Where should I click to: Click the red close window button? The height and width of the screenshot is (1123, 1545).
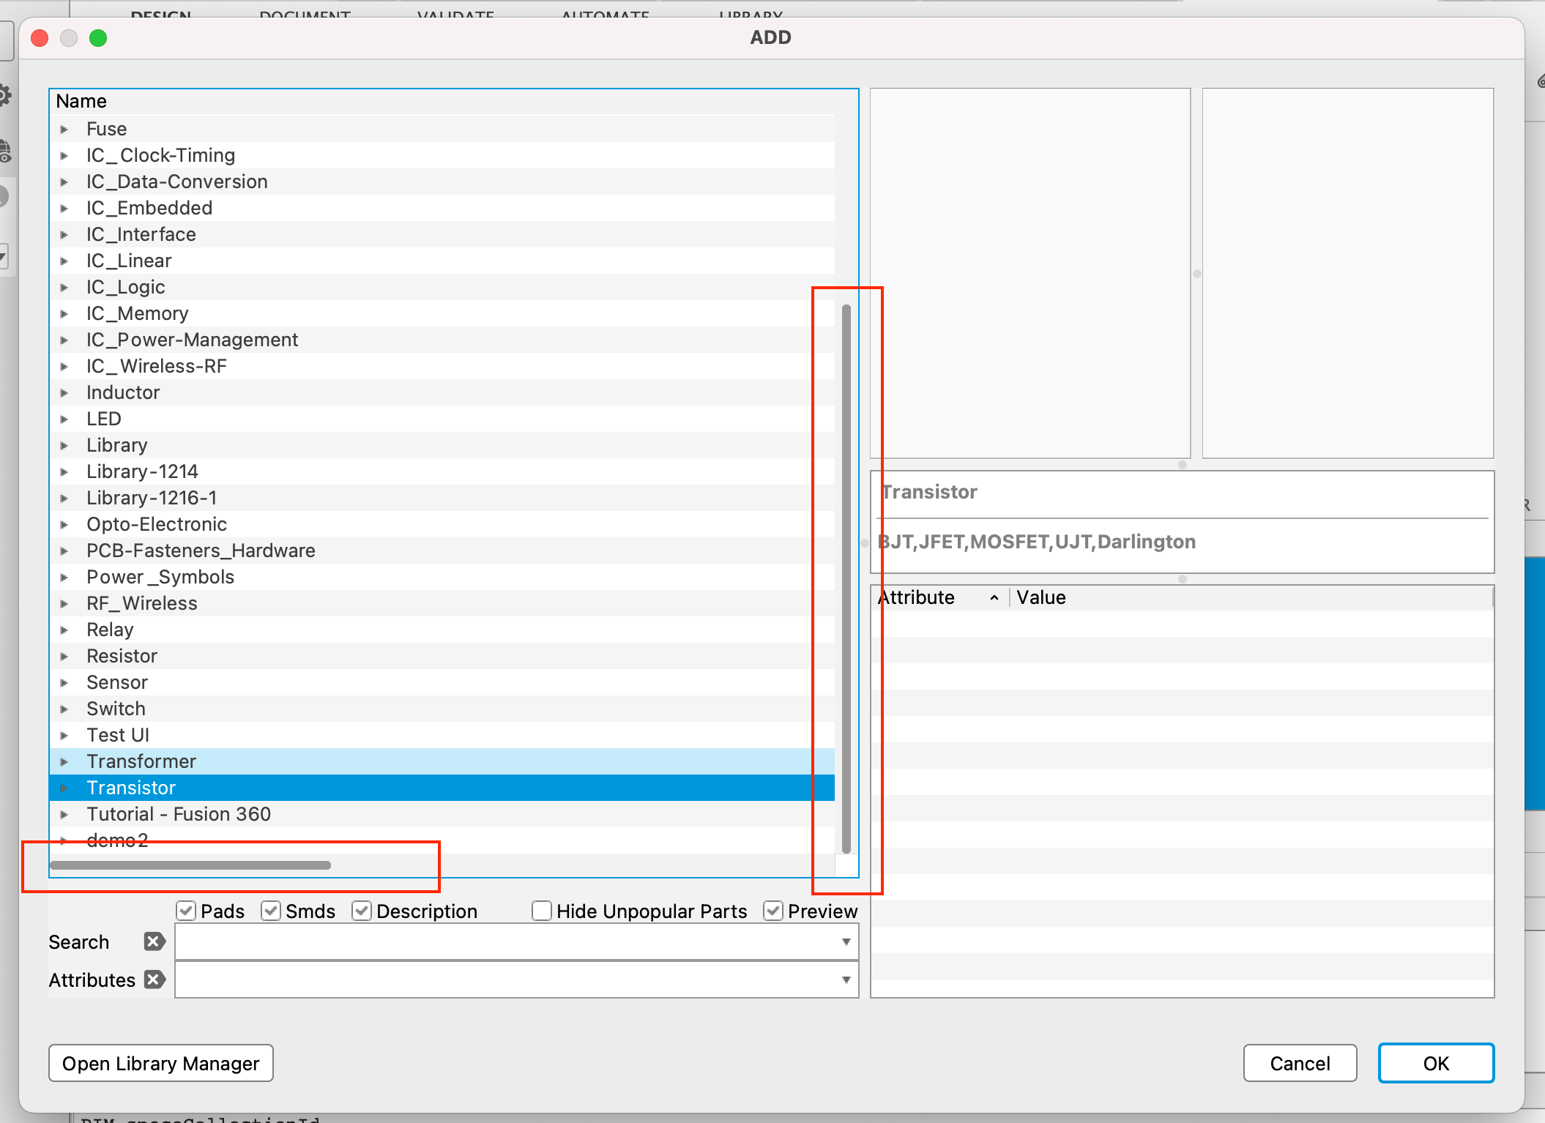coord(40,38)
